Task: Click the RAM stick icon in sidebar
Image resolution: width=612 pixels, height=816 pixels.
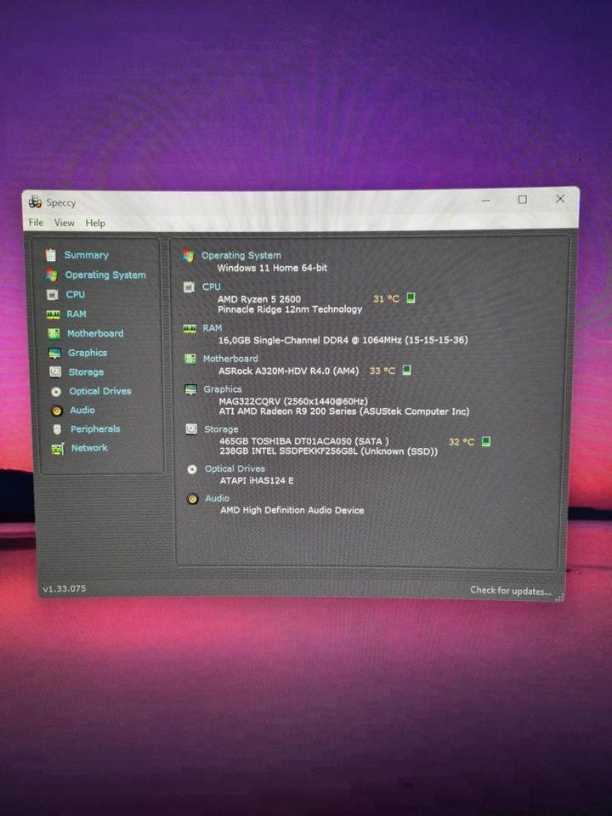Action: (x=53, y=314)
